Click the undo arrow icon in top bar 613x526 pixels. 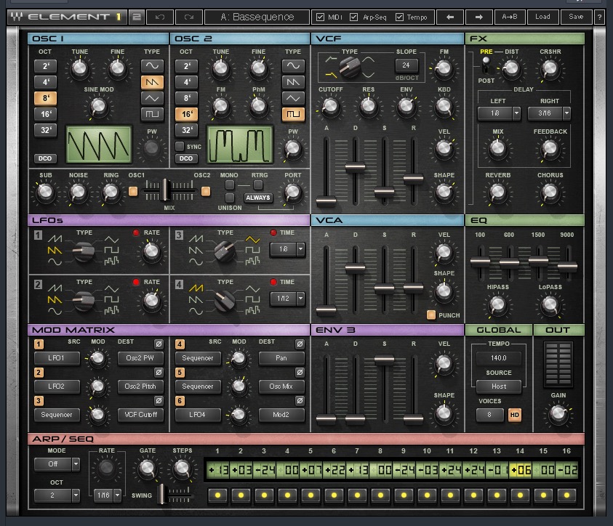coord(161,17)
